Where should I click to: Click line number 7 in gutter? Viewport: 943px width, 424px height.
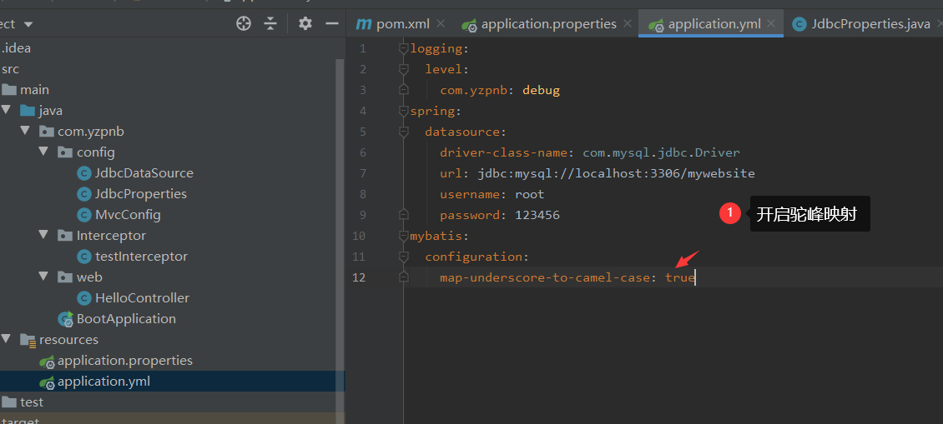[x=362, y=173]
